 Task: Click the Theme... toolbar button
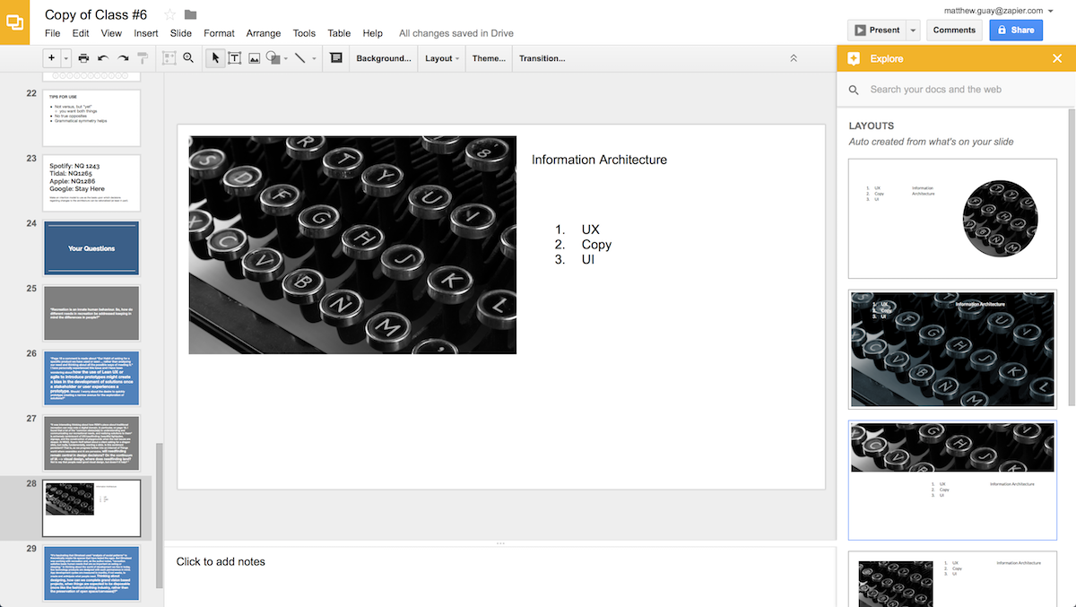click(490, 58)
